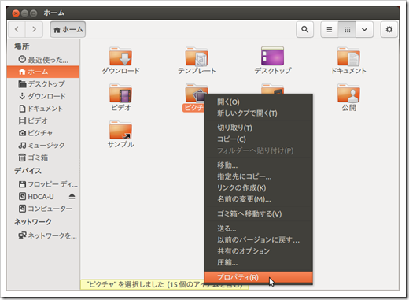Choose 送る... in the context menu
The width and height of the screenshot is (409, 300).
tap(259, 228)
